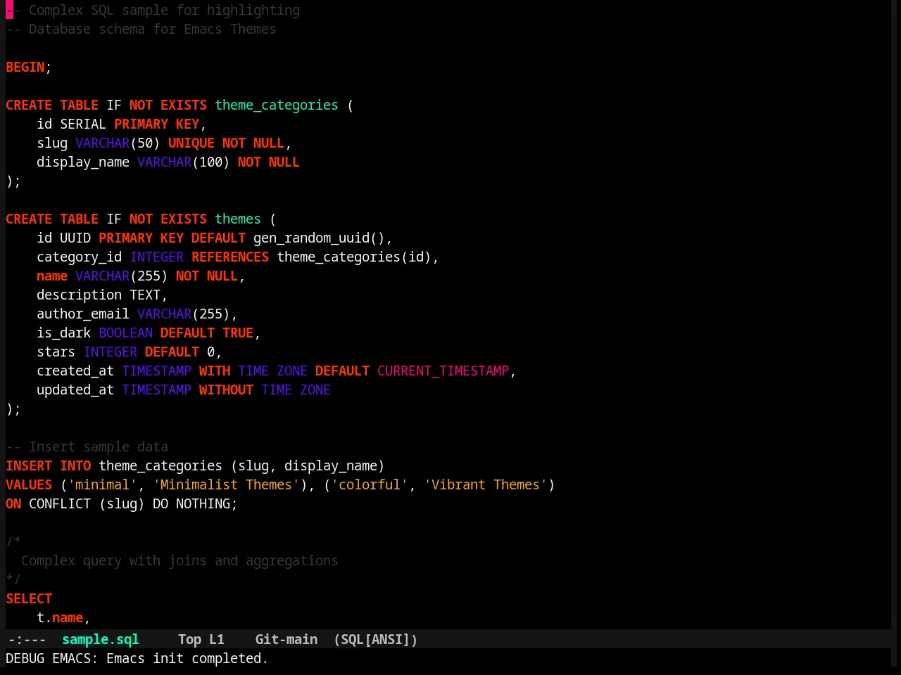The image size is (901, 675).
Task: Click INSERT INTO keyword
Action: click(49, 465)
